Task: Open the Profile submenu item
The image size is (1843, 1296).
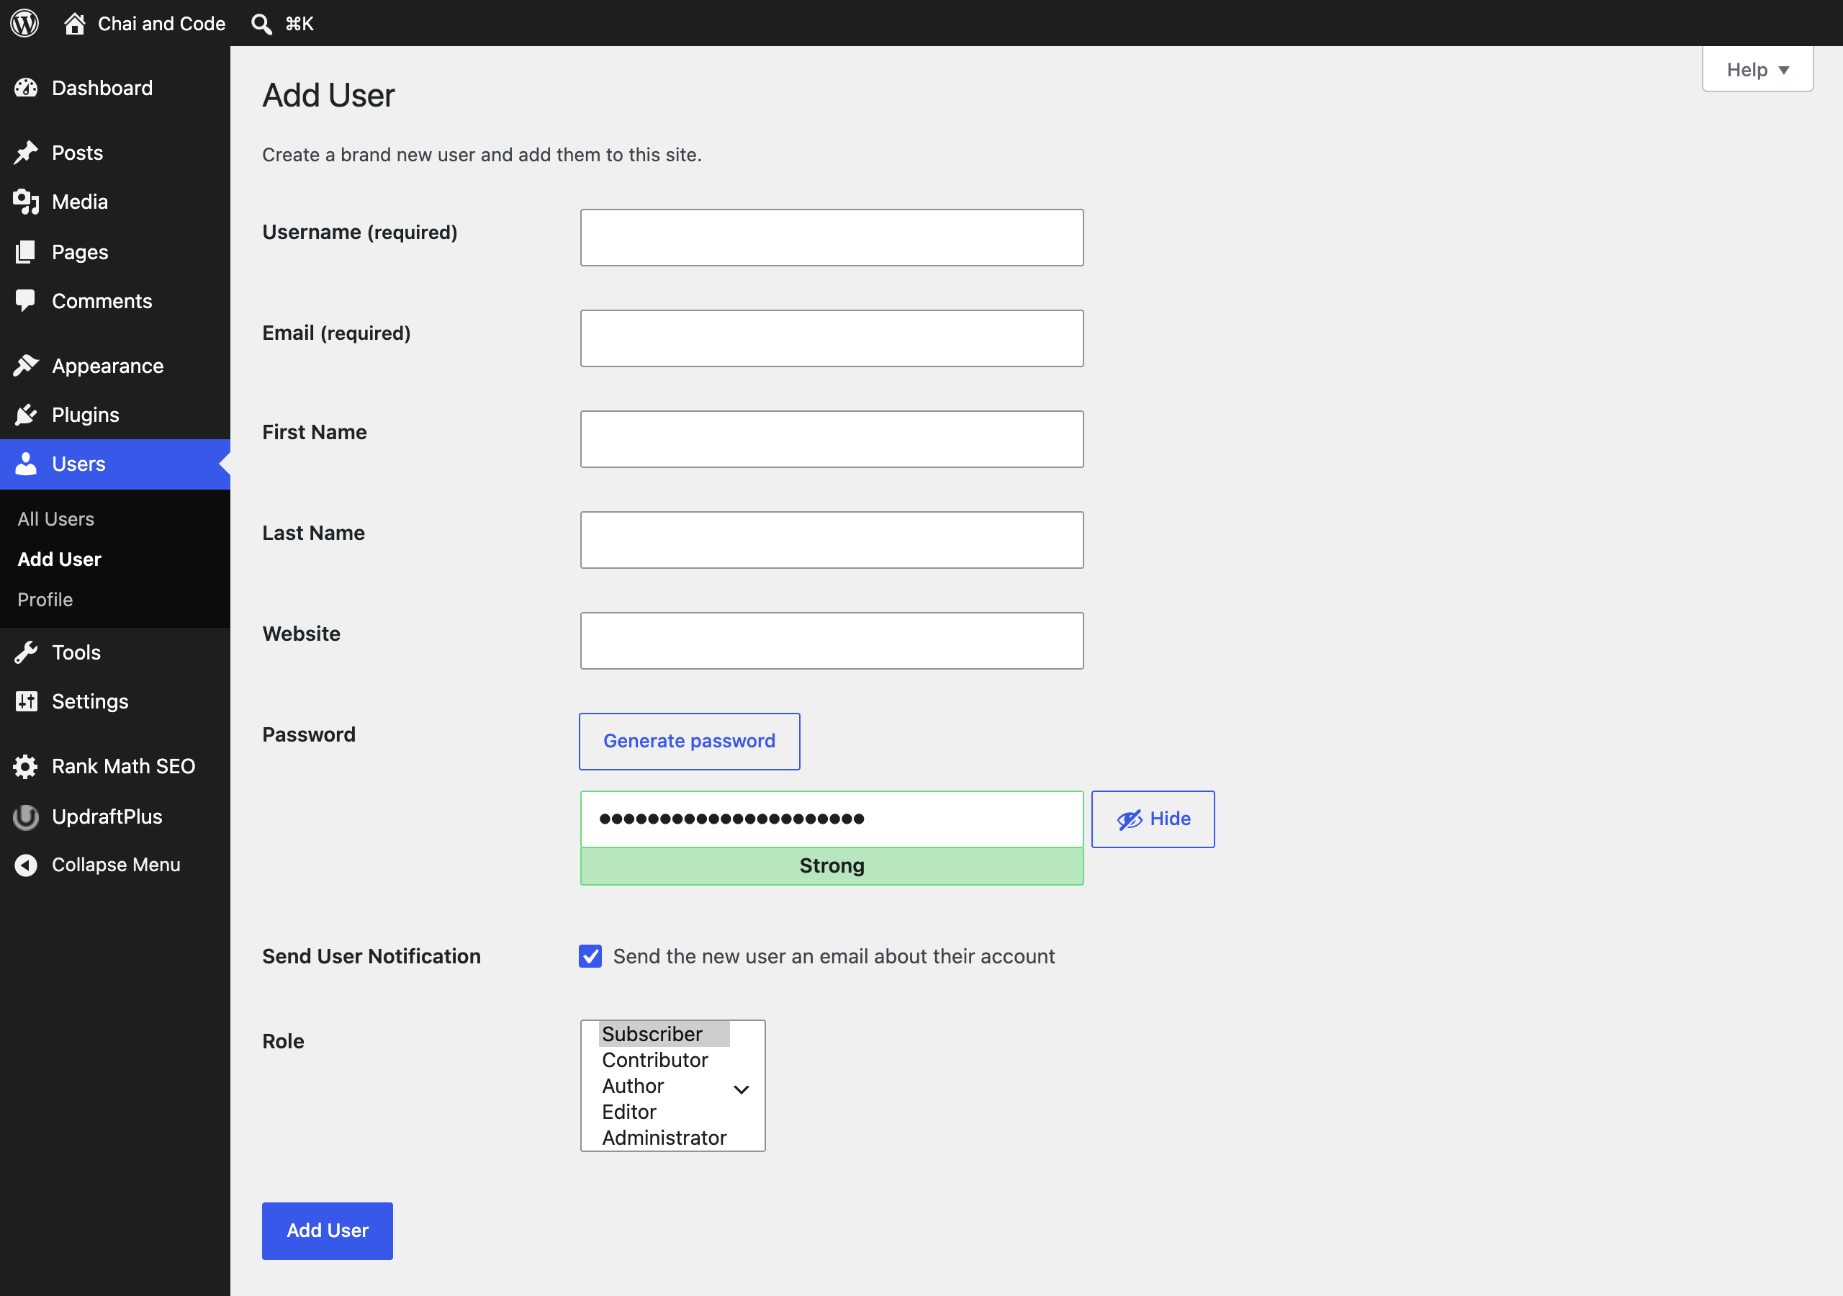Action: [x=45, y=600]
